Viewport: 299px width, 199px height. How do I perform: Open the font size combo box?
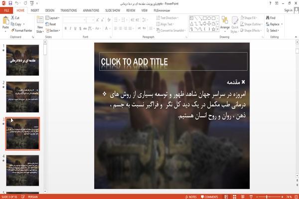90,20
